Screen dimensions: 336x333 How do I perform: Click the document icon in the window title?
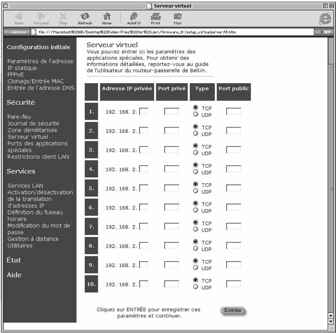[149, 6]
